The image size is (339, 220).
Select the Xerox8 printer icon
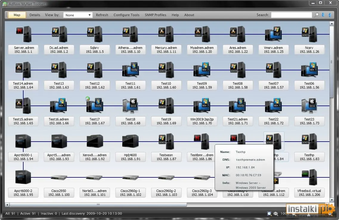95,141
